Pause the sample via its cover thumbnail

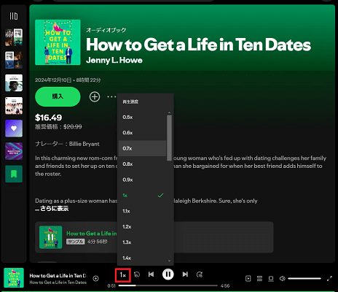pos(50,237)
